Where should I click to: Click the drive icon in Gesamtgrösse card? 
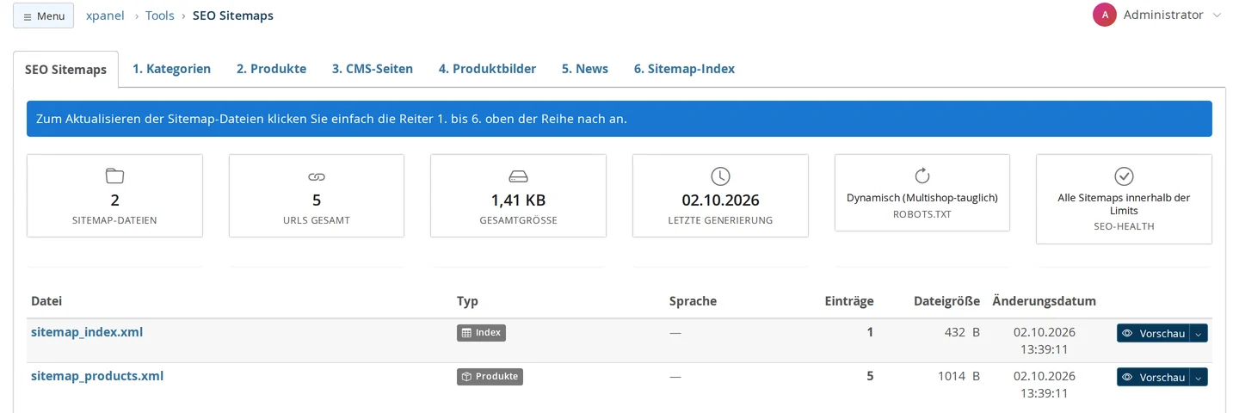pyautogui.click(x=518, y=176)
